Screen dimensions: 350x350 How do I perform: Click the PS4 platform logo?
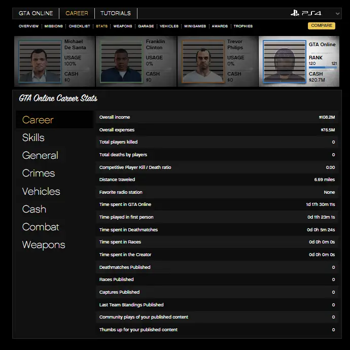[x=306, y=13]
